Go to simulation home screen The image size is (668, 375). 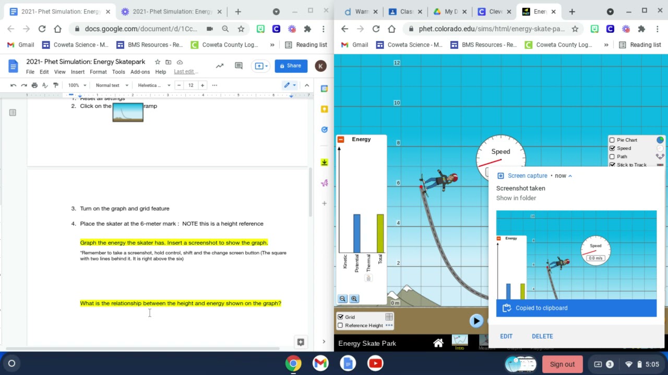[438, 343]
